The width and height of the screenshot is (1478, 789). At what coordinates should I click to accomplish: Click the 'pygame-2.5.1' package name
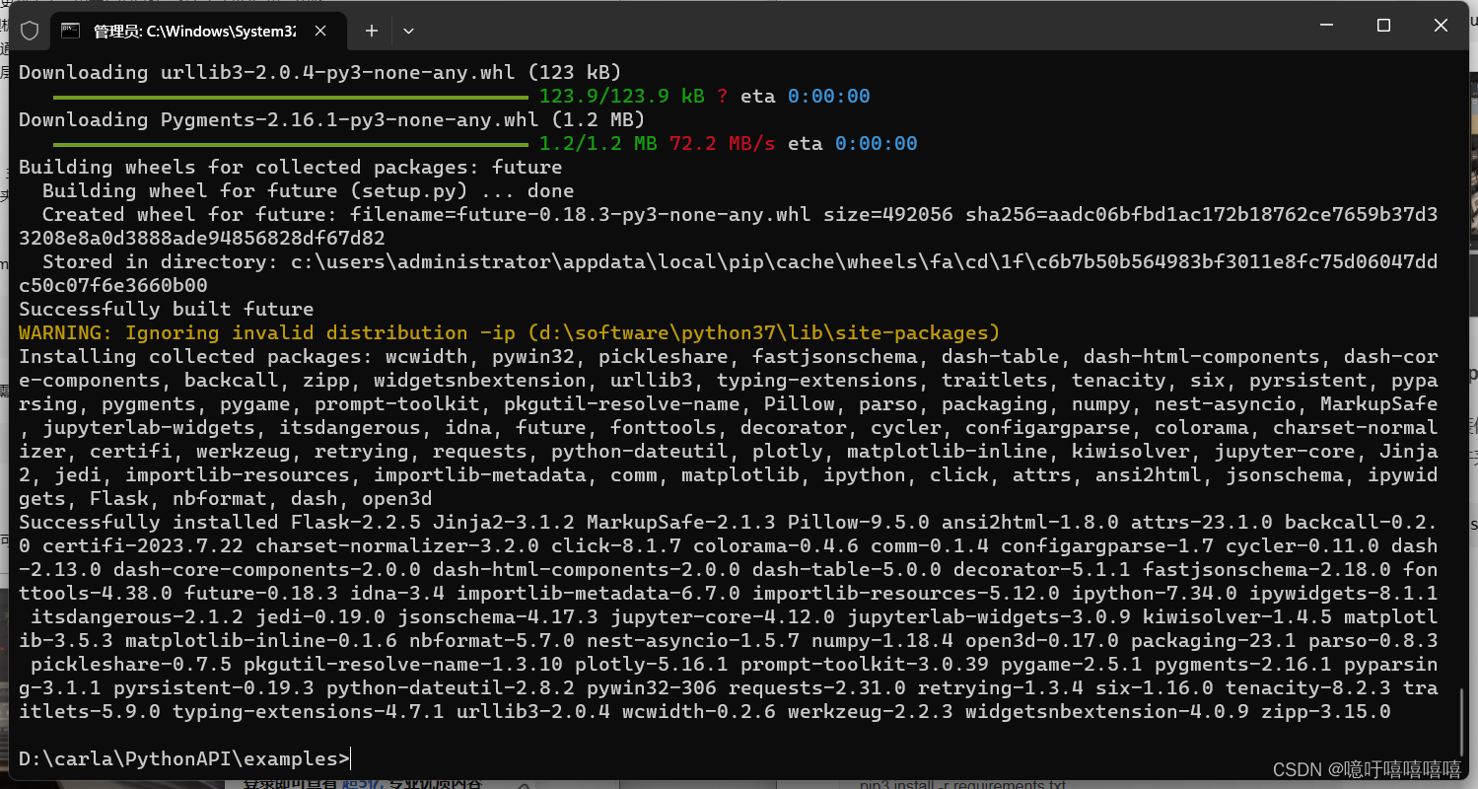click(x=1072, y=664)
